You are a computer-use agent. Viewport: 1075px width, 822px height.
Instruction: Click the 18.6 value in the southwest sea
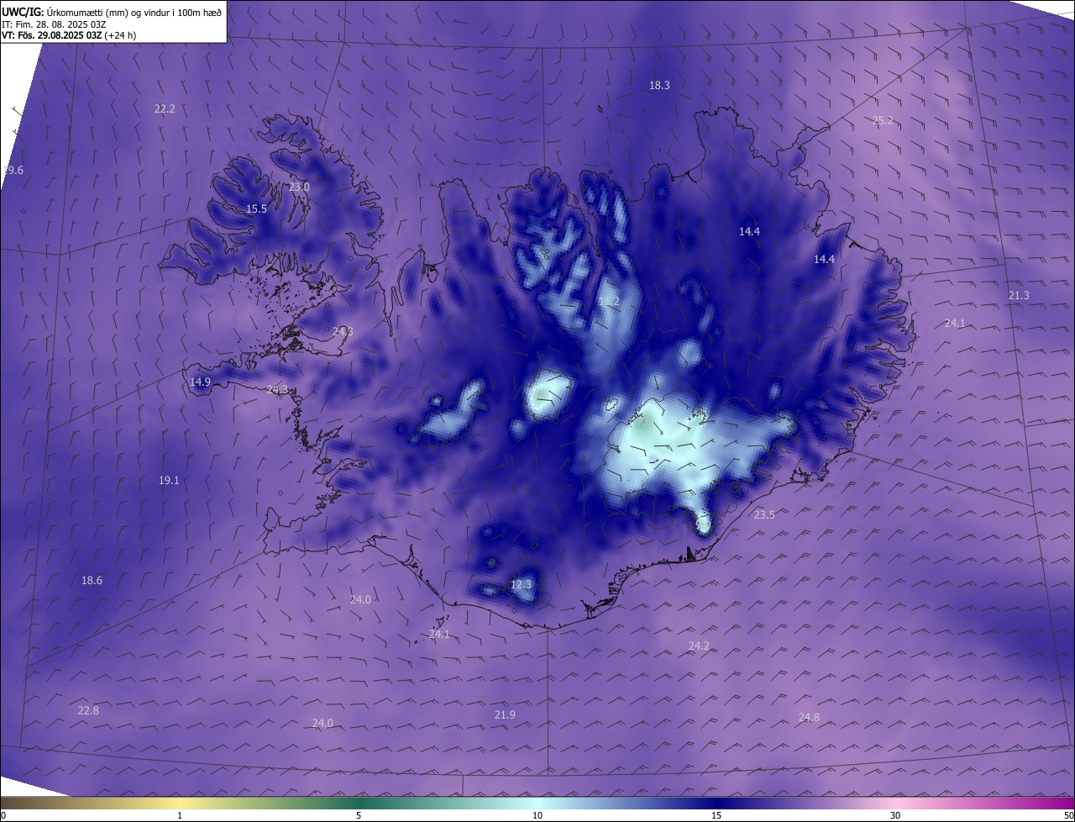[92, 580]
